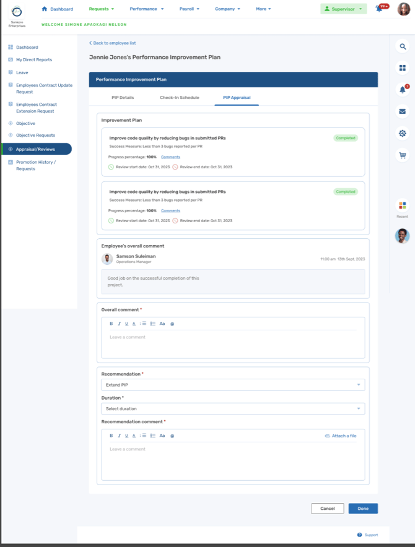415x547 pixels.
Task: Open notifications bell in top header
Action: click(x=380, y=9)
